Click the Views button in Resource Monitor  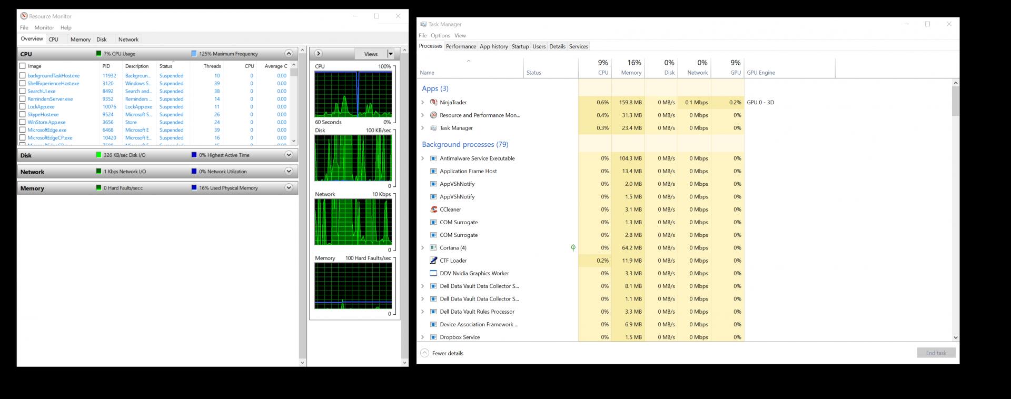tap(371, 54)
